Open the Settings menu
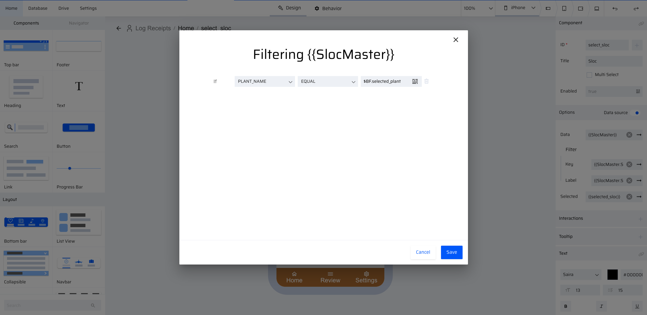 [x=88, y=8]
